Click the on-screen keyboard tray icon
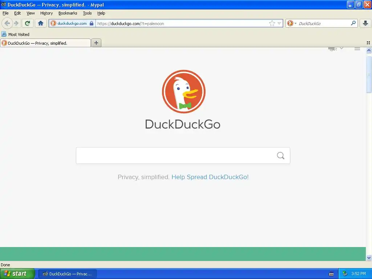The width and height of the screenshot is (372, 279). (331, 274)
